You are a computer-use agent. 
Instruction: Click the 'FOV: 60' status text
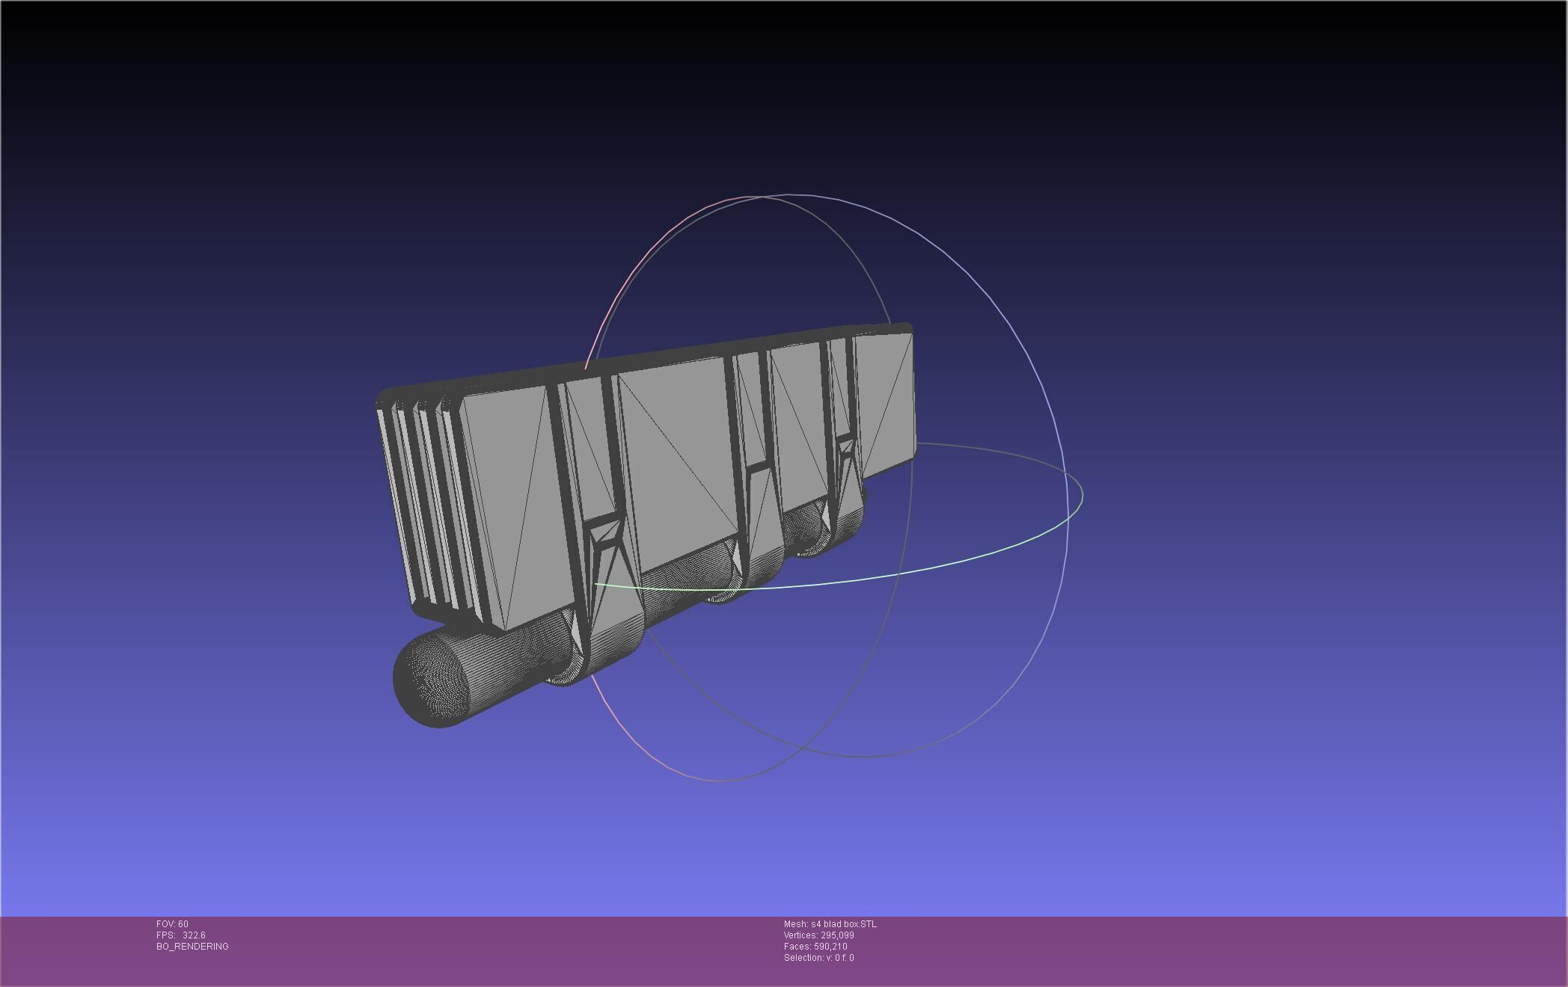click(172, 924)
